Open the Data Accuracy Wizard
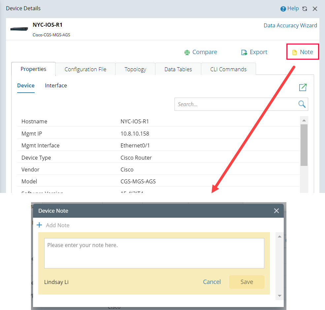The image size is (325, 310). [290, 25]
